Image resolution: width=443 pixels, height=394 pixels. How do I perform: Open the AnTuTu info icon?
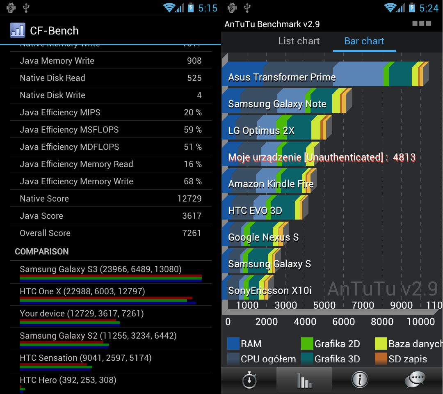[x=360, y=380]
